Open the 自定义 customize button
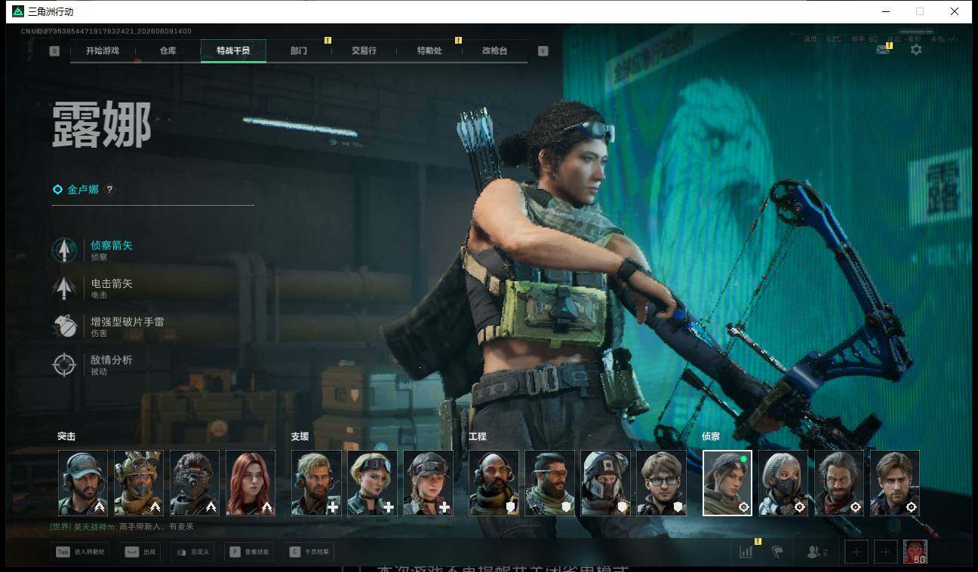This screenshot has width=978, height=572. (192, 552)
